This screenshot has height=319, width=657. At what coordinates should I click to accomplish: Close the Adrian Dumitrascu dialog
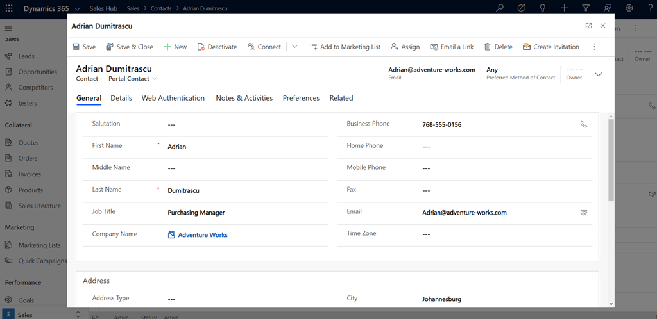(603, 26)
